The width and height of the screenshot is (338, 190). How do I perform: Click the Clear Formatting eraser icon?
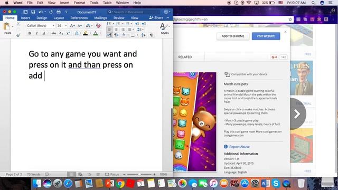click(98, 26)
